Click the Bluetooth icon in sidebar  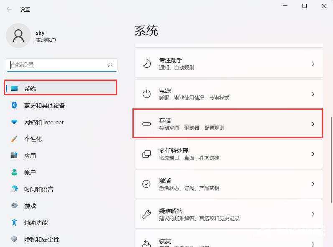pyautogui.click(x=14, y=105)
